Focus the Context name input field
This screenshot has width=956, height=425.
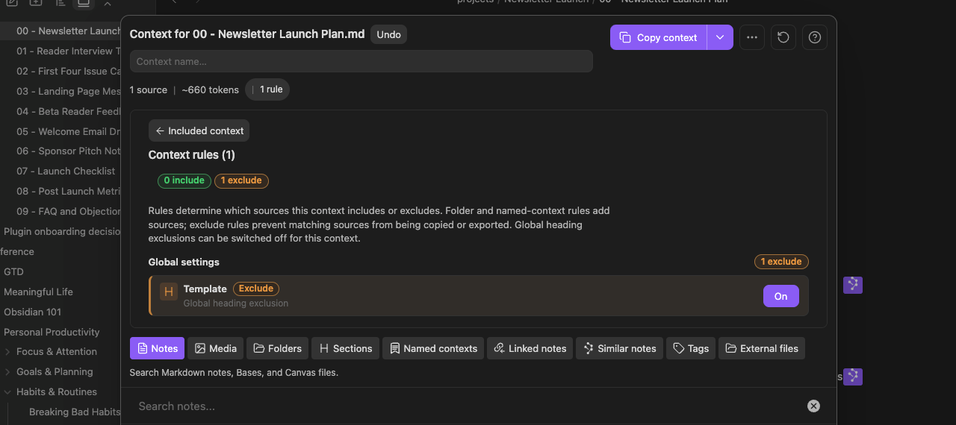[361, 61]
